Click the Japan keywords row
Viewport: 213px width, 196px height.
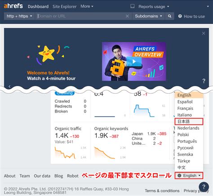tap(149, 134)
